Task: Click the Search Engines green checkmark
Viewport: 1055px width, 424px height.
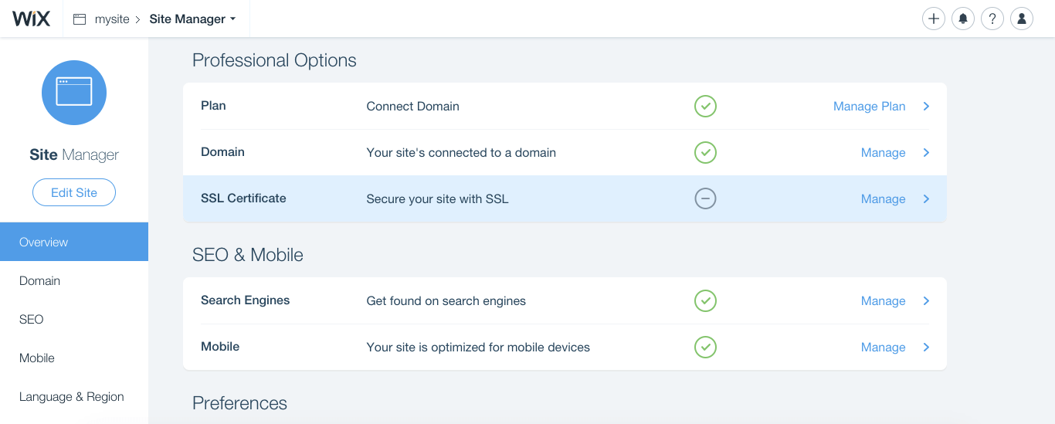Action: pos(705,300)
